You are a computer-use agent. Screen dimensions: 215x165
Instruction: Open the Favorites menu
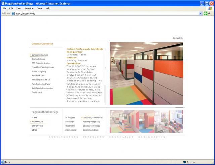(x=29, y=8)
